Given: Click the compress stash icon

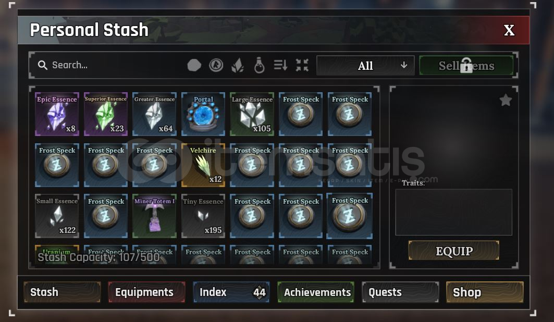Looking at the screenshot, I should [x=302, y=65].
